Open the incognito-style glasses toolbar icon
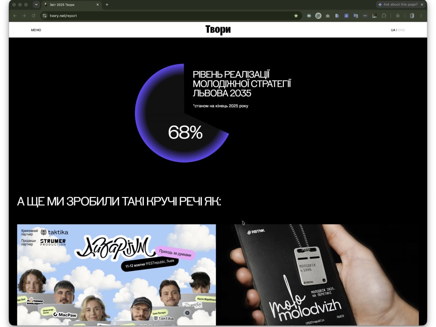 click(x=398, y=16)
